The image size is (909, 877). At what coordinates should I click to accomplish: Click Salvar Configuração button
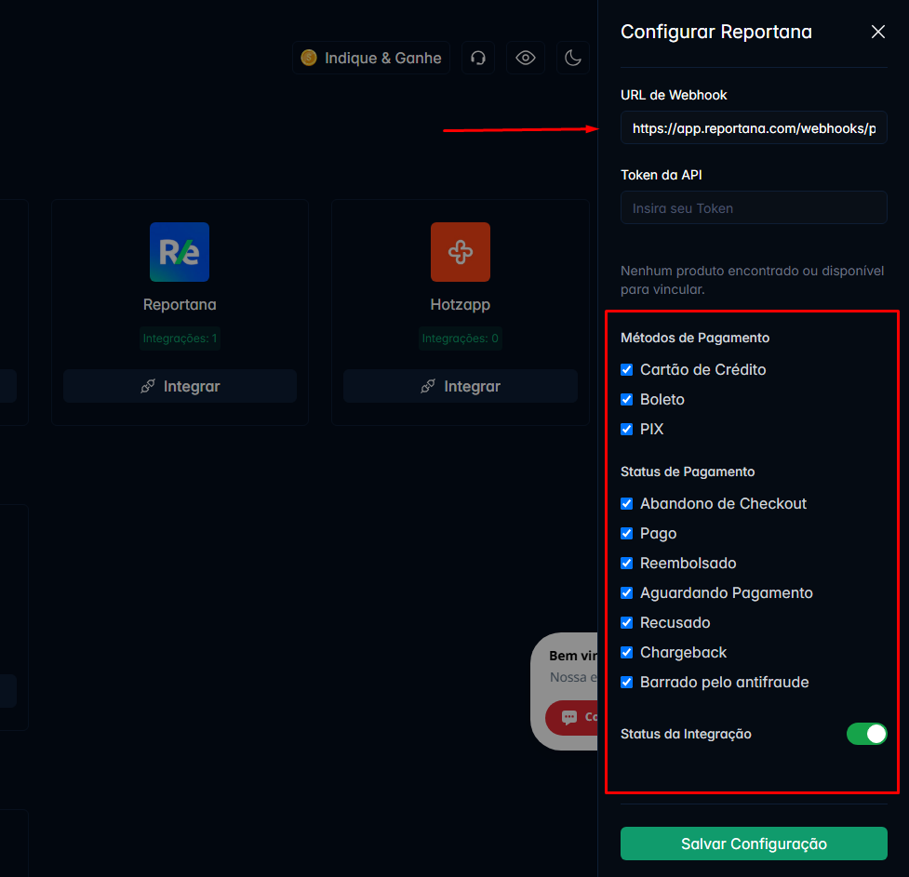[x=754, y=844]
